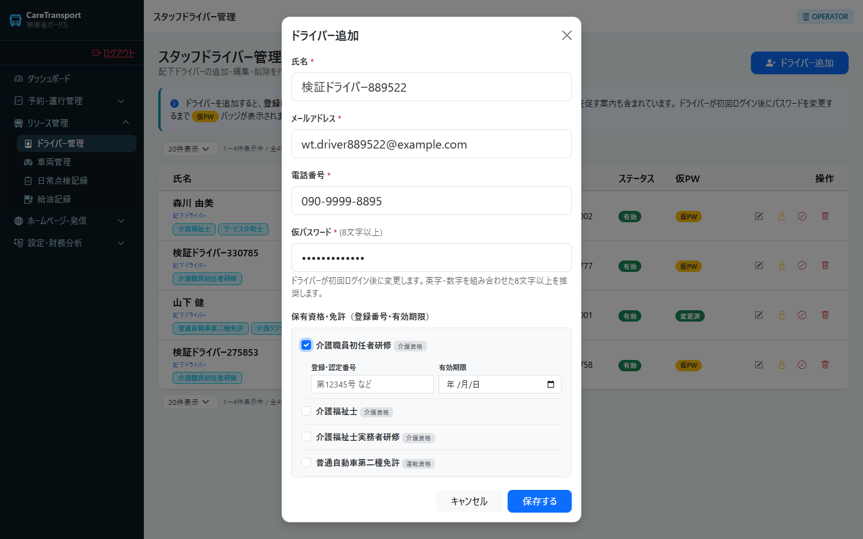Click the 電話番号 input field
Image resolution: width=863 pixels, height=539 pixels.
click(x=431, y=201)
